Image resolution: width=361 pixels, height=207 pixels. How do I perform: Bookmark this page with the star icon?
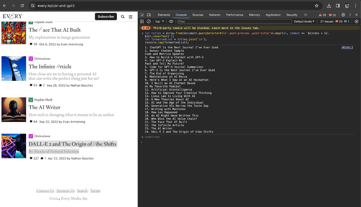click(317, 6)
